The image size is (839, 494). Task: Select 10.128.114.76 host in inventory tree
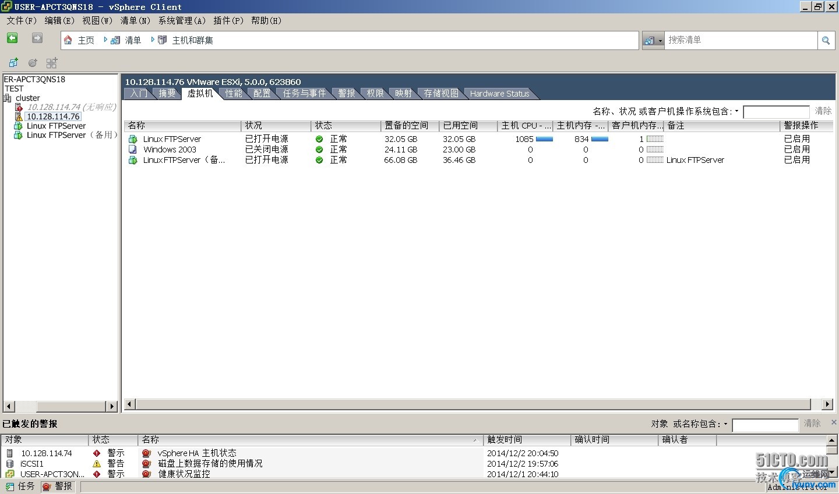(54, 116)
